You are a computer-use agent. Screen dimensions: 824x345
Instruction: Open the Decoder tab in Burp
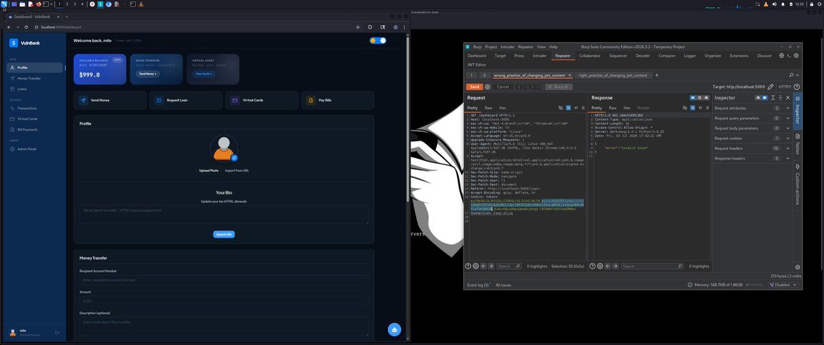(643, 56)
